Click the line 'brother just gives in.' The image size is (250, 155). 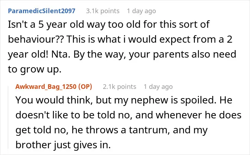[63, 145]
